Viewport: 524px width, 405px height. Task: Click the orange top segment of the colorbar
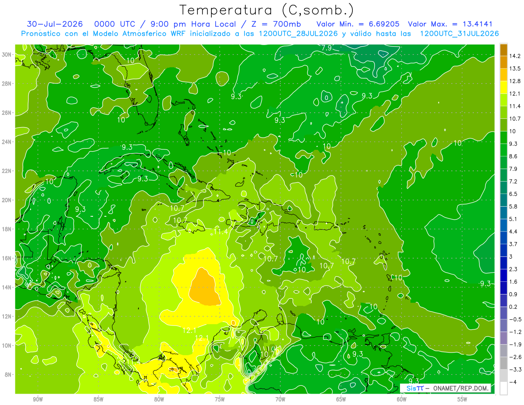pos(503,50)
